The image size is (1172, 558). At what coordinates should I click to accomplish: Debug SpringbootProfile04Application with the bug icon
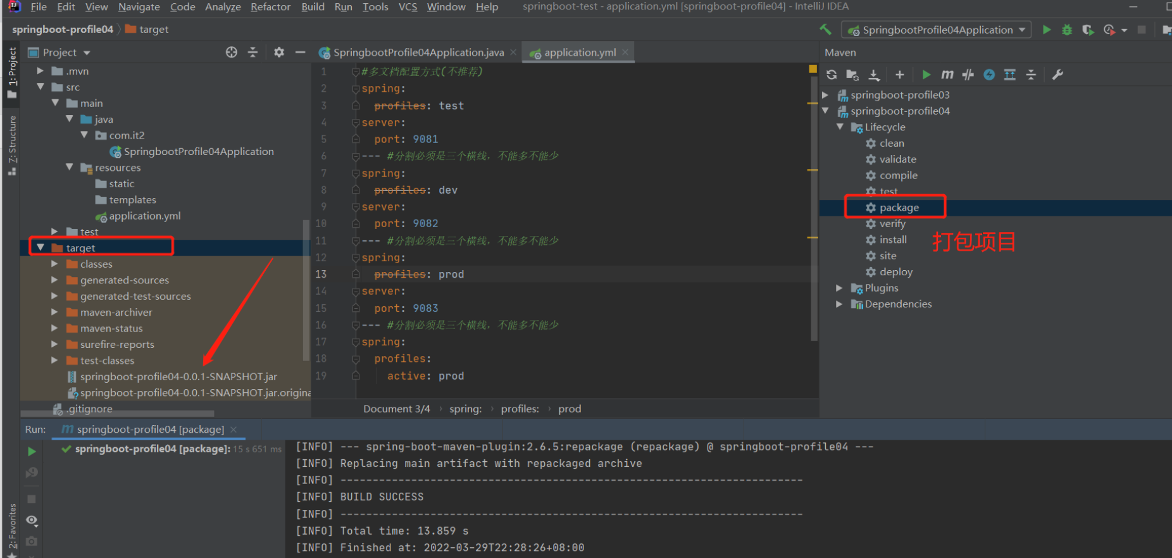(1067, 30)
